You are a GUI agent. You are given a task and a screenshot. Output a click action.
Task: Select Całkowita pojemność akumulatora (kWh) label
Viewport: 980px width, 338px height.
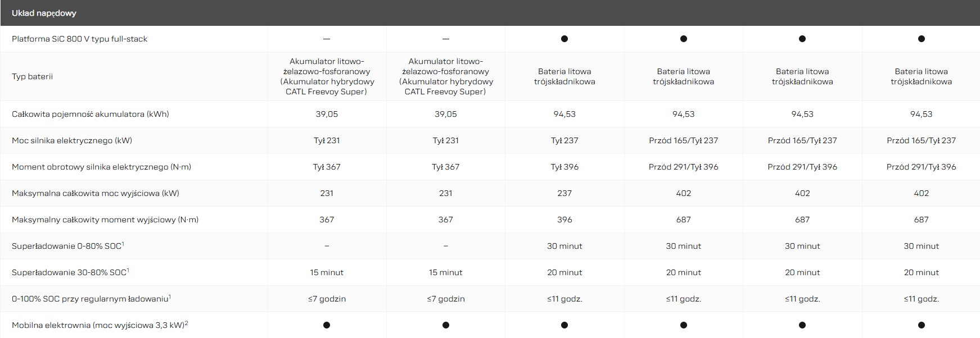click(x=90, y=114)
